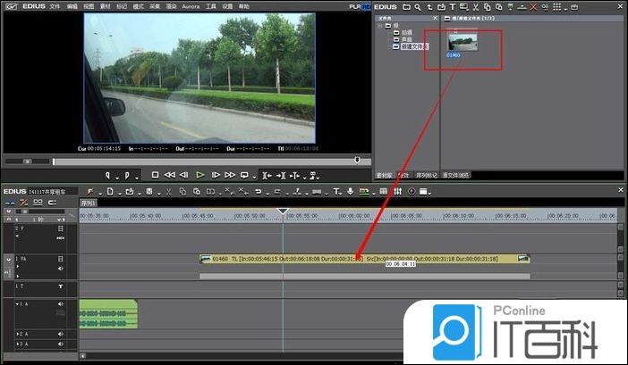Viewport: 628px width, 365px height.
Task: Select the 新建文件夹 folder in tree
Action: tap(412, 46)
